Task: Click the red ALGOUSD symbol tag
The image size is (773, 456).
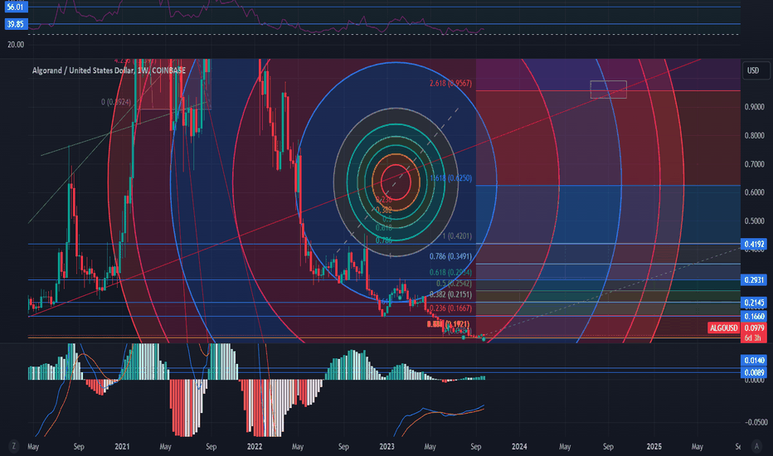Action: pyautogui.click(x=724, y=327)
